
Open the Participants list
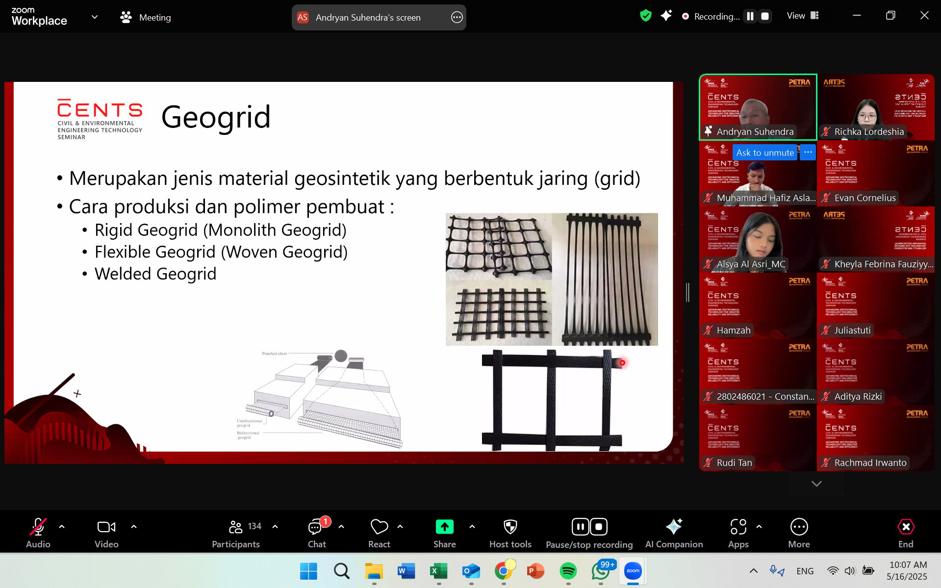(x=236, y=533)
